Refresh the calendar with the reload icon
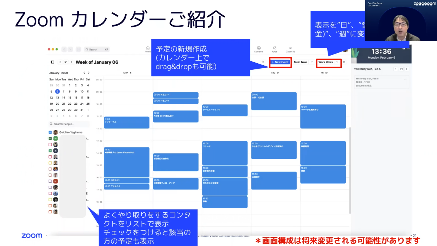Image resolution: width=437 pixels, height=246 pixels. pyautogui.click(x=263, y=62)
